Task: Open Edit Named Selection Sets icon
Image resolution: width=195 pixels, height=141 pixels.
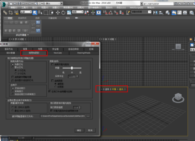Action: tap(128, 13)
